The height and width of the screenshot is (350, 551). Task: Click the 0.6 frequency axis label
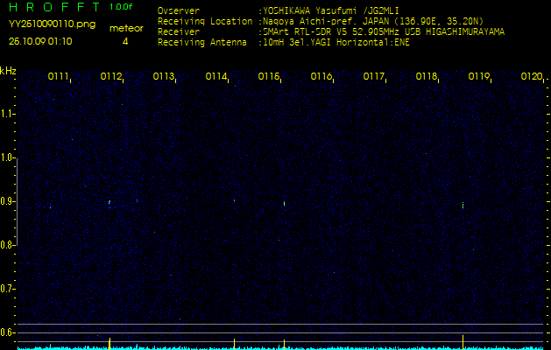[7, 332]
